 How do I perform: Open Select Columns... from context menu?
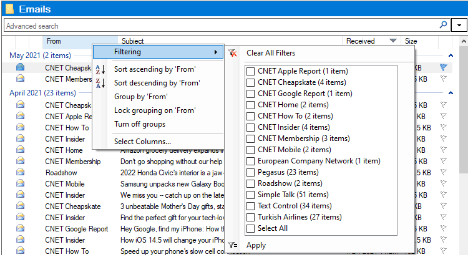click(142, 142)
